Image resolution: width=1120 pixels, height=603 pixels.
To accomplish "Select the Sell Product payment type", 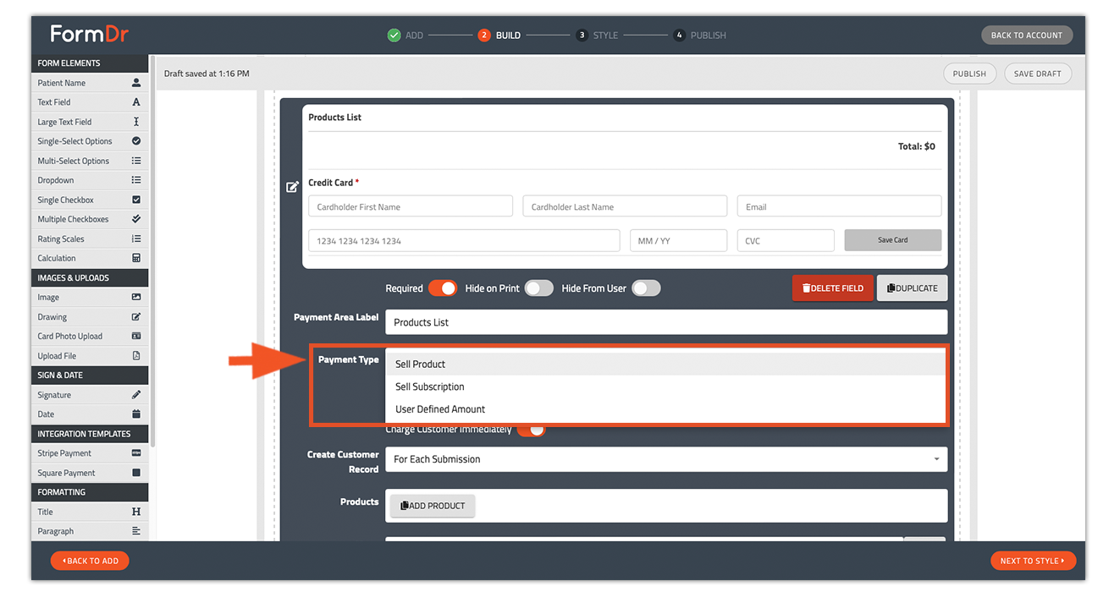I will coord(665,364).
